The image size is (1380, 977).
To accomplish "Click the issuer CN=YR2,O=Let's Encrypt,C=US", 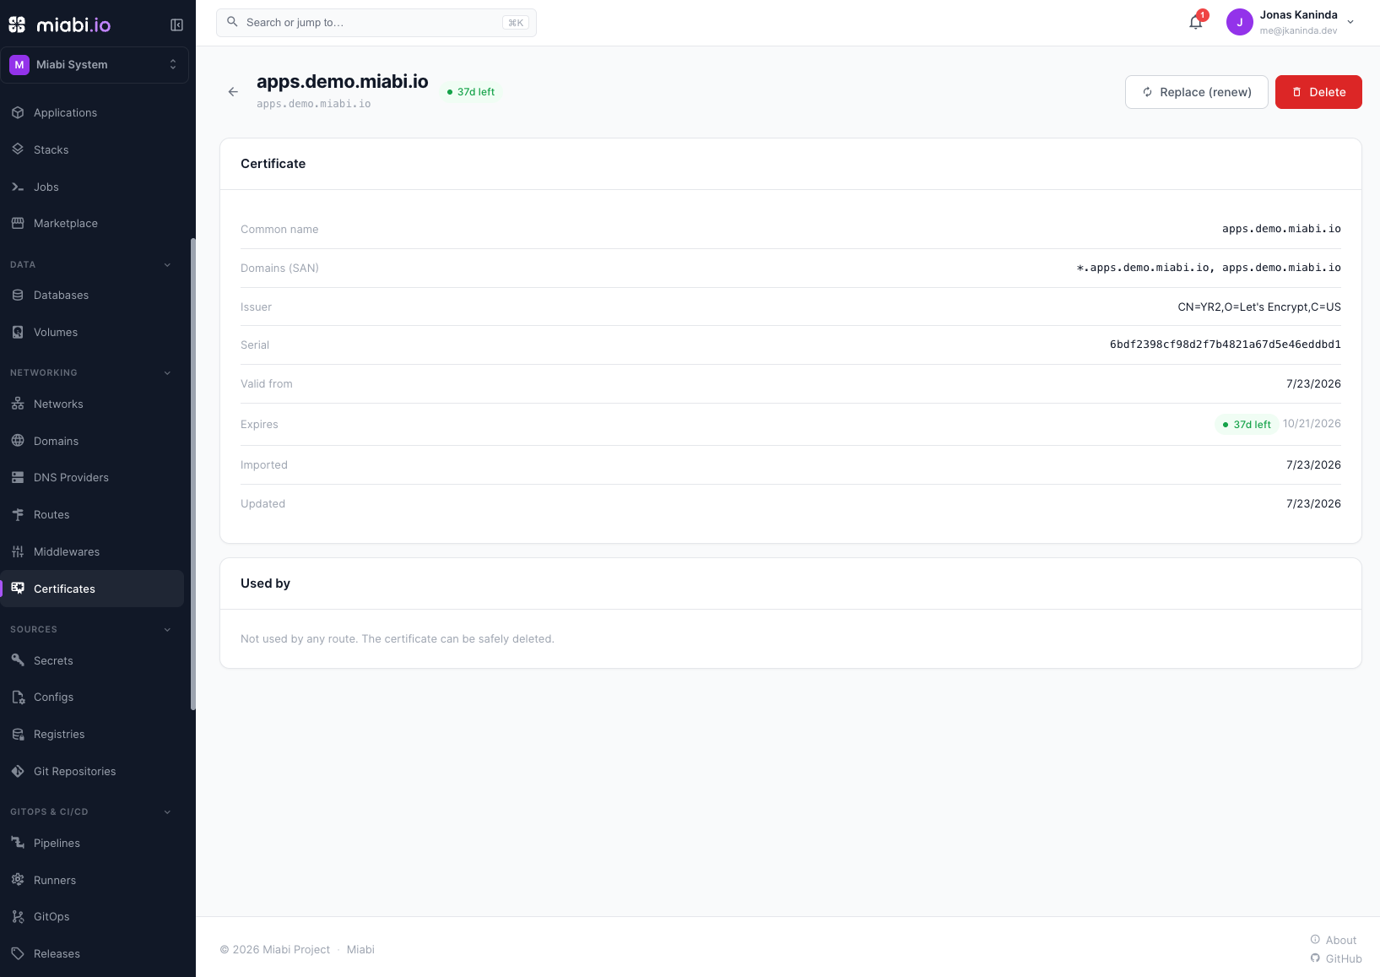I will click(1259, 307).
